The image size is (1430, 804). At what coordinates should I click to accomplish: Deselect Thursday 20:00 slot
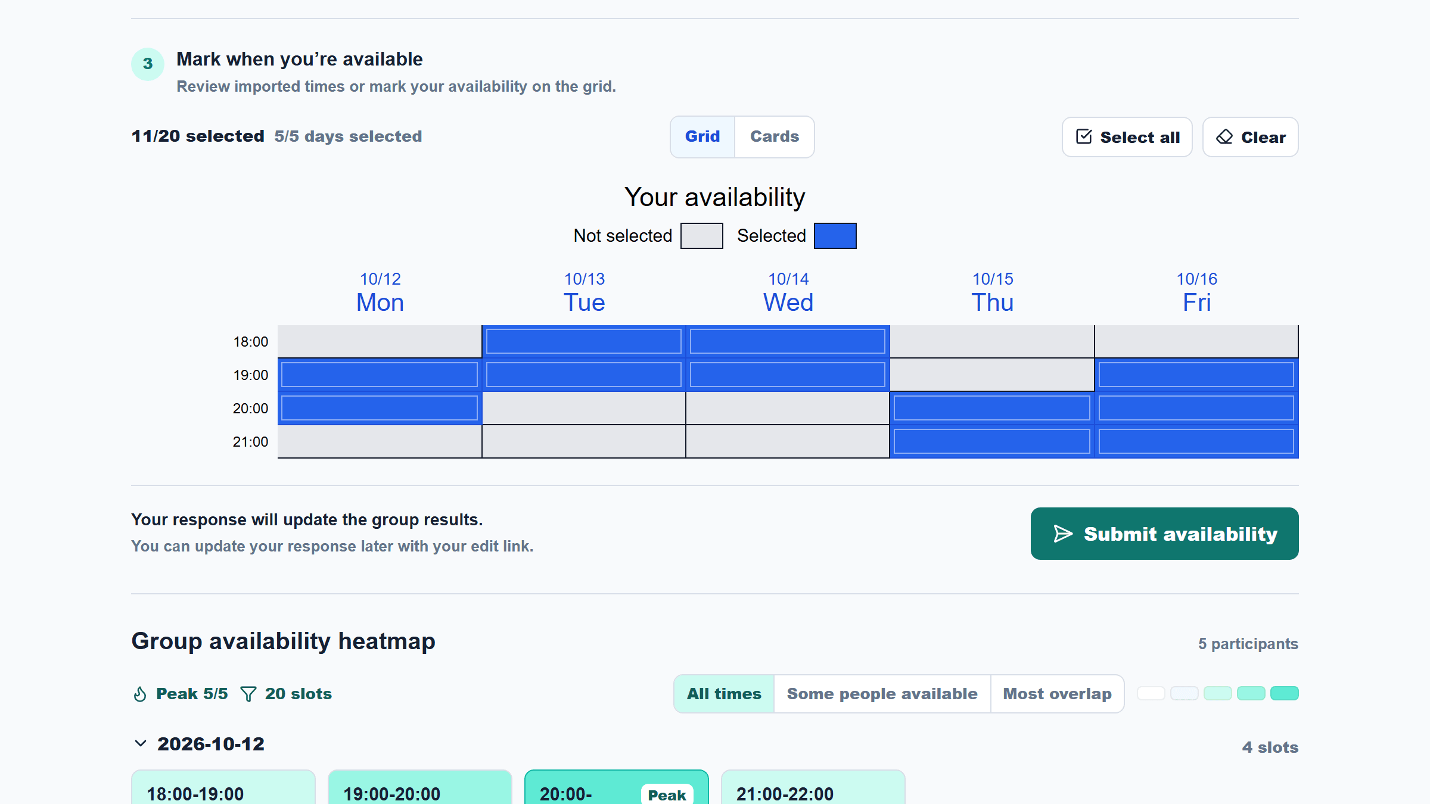[x=992, y=408]
